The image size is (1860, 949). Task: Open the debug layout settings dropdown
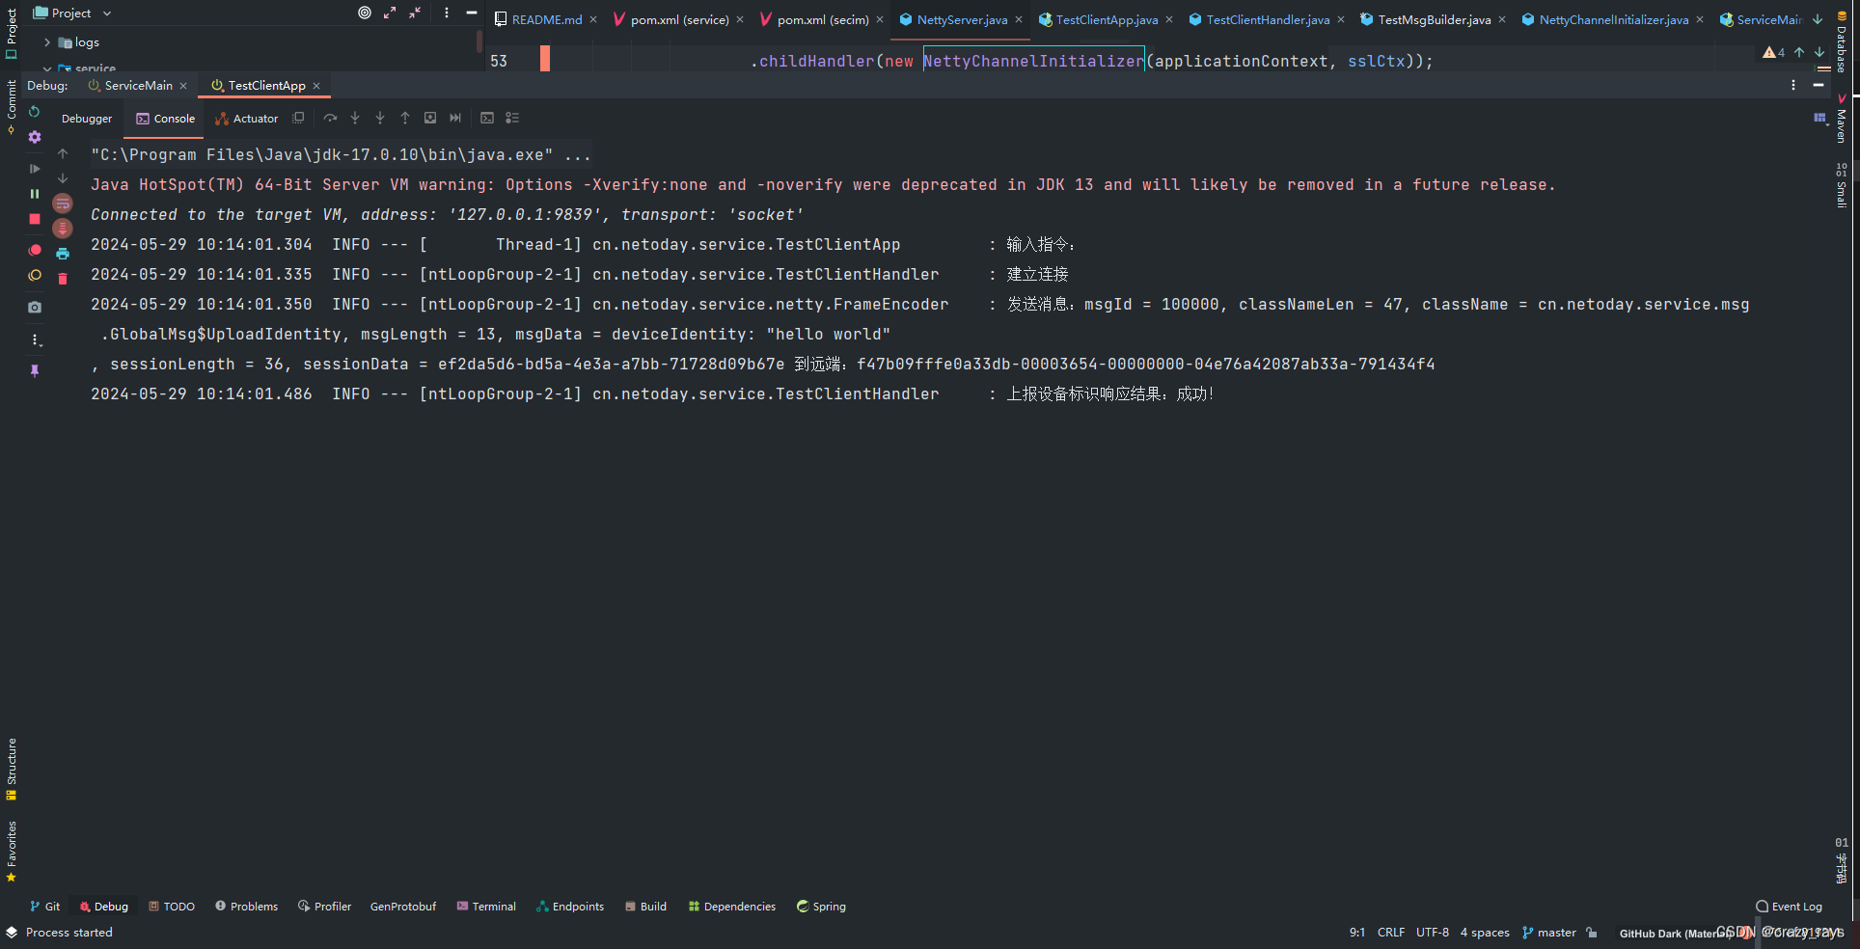(1820, 118)
